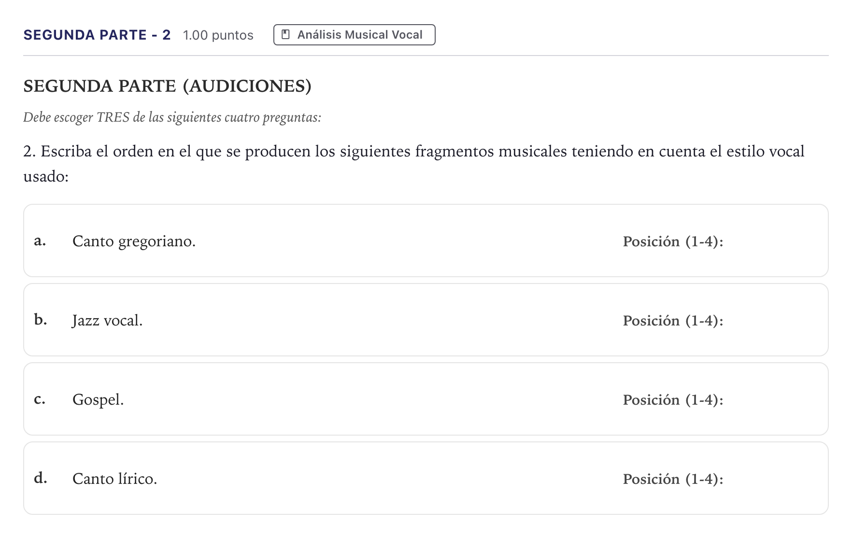Click the letter b. marker
This screenshot has height=538, width=852.
41,319
